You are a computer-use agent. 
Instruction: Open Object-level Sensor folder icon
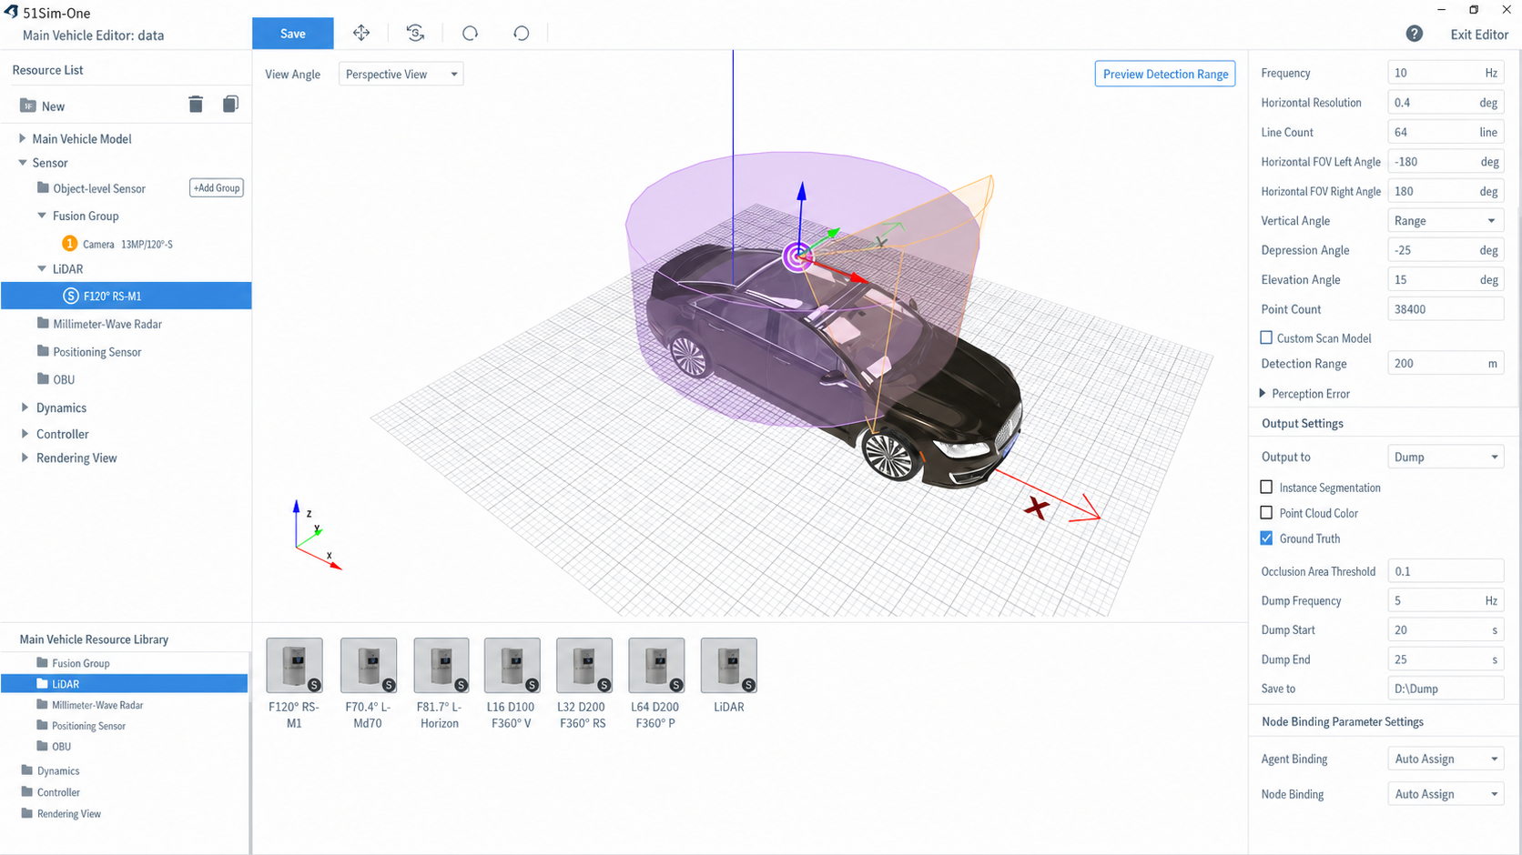[x=43, y=187]
